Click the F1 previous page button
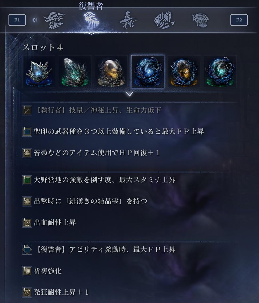The width and height of the screenshot is (259, 303). [x=17, y=20]
